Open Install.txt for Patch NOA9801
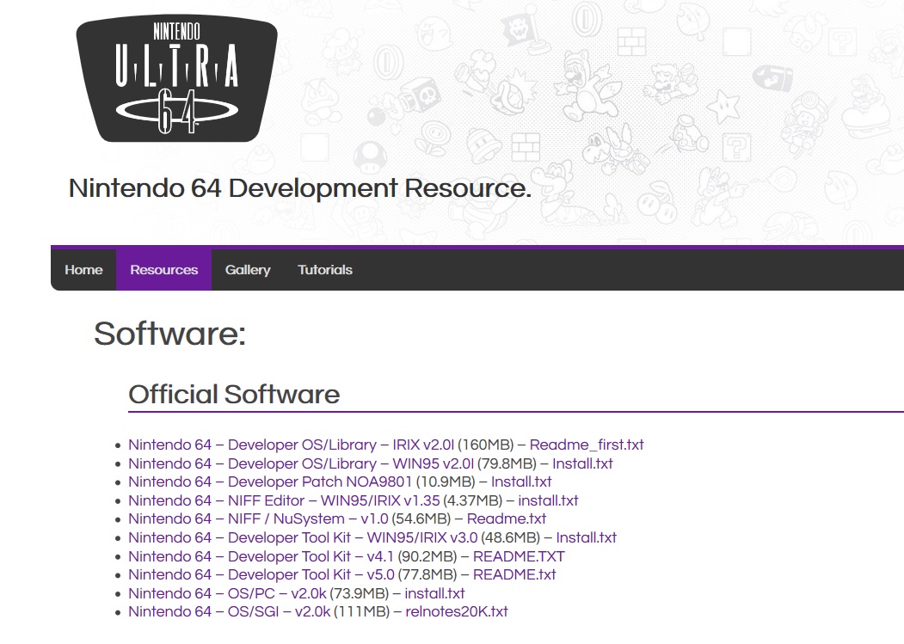Screen dimensions: 904x644 point(521,482)
